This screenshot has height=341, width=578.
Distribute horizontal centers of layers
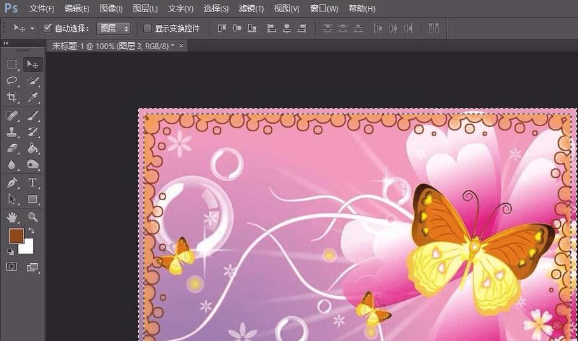393,28
